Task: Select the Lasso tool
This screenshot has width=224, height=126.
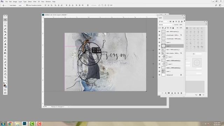Action: coord(5,26)
